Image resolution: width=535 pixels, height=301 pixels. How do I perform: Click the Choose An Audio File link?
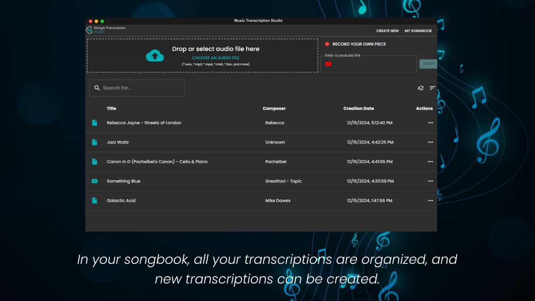(x=216, y=58)
